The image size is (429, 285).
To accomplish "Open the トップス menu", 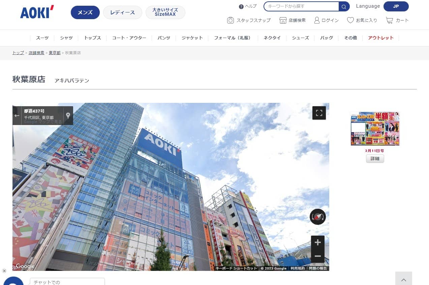I will point(93,38).
